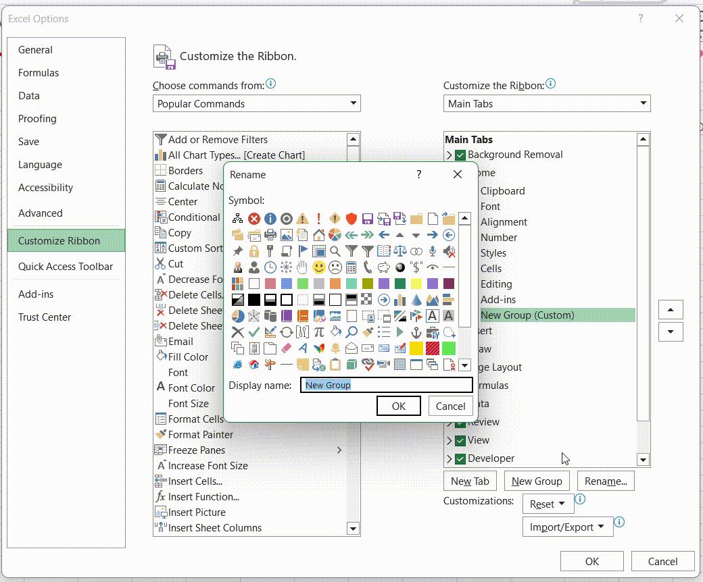The width and height of the screenshot is (703, 582).
Task: Open Rename dialog help question mark
Action: click(x=418, y=174)
